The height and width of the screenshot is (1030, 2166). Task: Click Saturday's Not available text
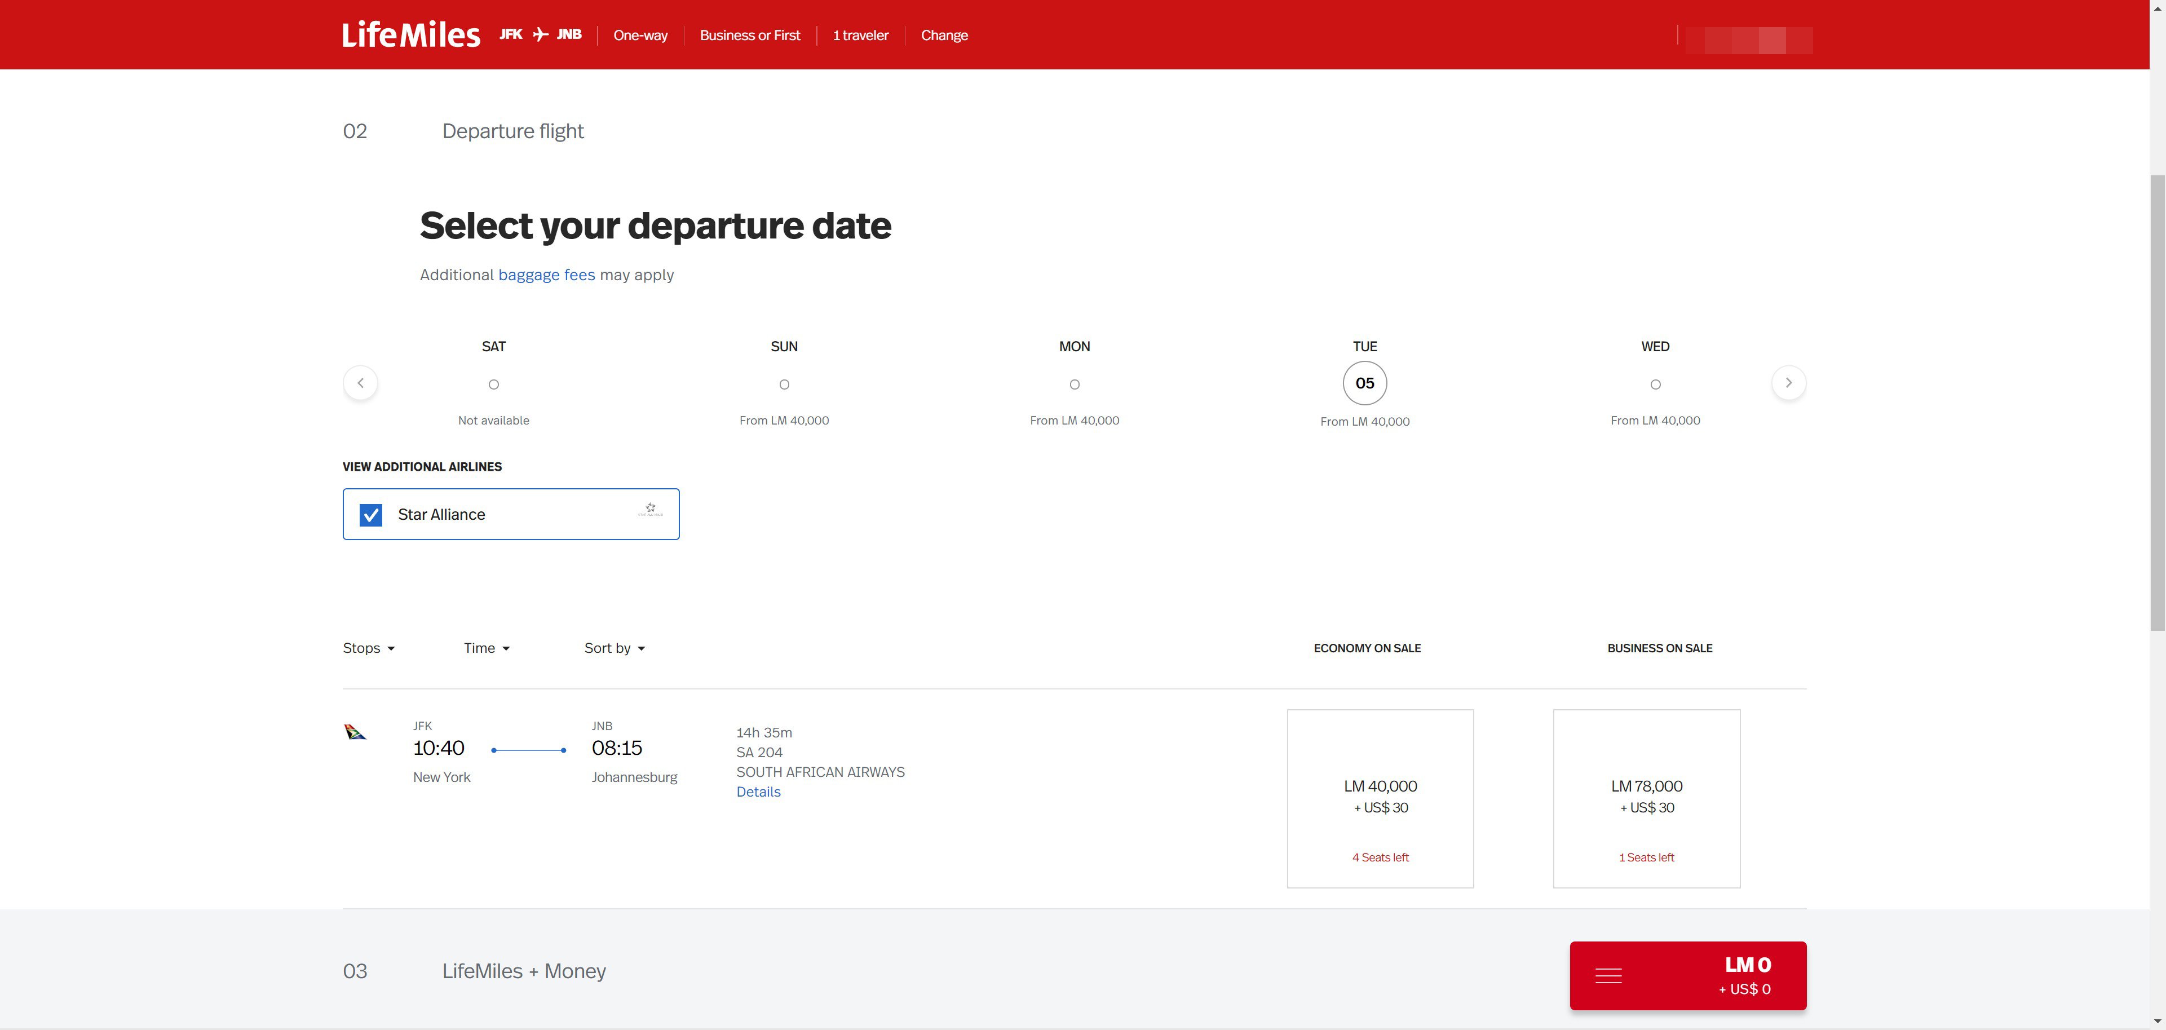tap(493, 421)
